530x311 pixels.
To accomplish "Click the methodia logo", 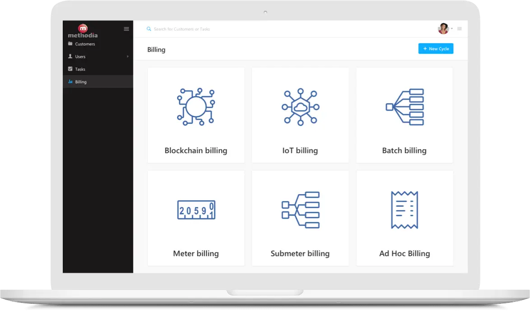I will [x=83, y=32].
